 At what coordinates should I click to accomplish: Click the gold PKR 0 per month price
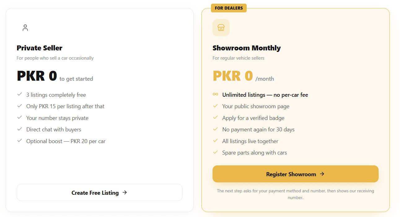pos(243,76)
